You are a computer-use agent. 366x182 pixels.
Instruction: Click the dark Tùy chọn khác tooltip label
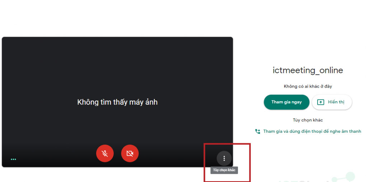[224, 170]
